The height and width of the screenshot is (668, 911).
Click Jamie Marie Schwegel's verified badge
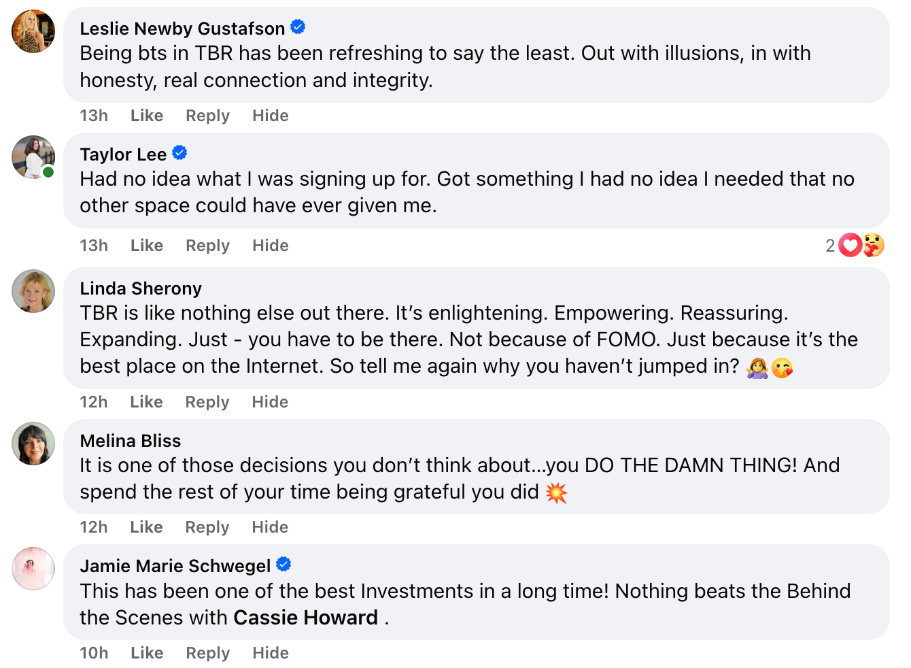[x=283, y=565]
